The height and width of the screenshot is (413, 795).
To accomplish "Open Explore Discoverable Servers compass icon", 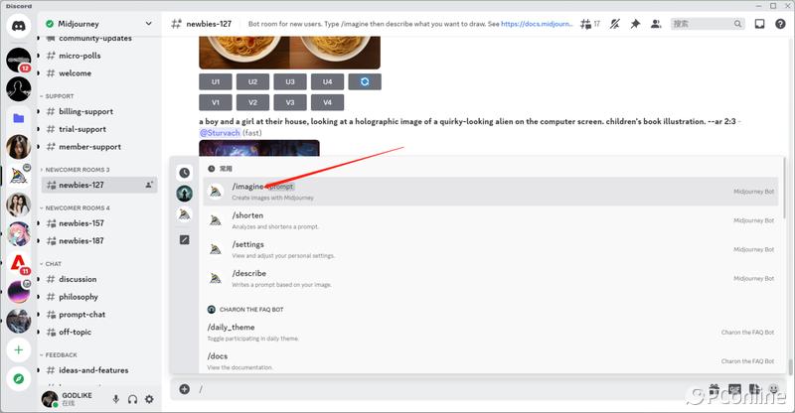I will [x=19, y=378].
